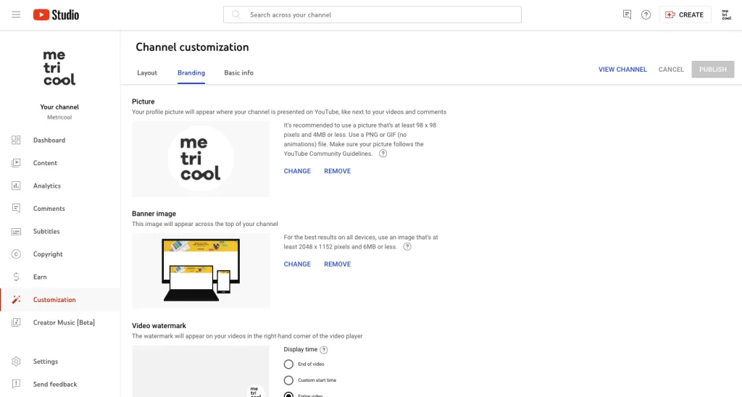742x397 pixels.
Task: Click the Subtitles icon in sidebar
Action: (16, 231)
